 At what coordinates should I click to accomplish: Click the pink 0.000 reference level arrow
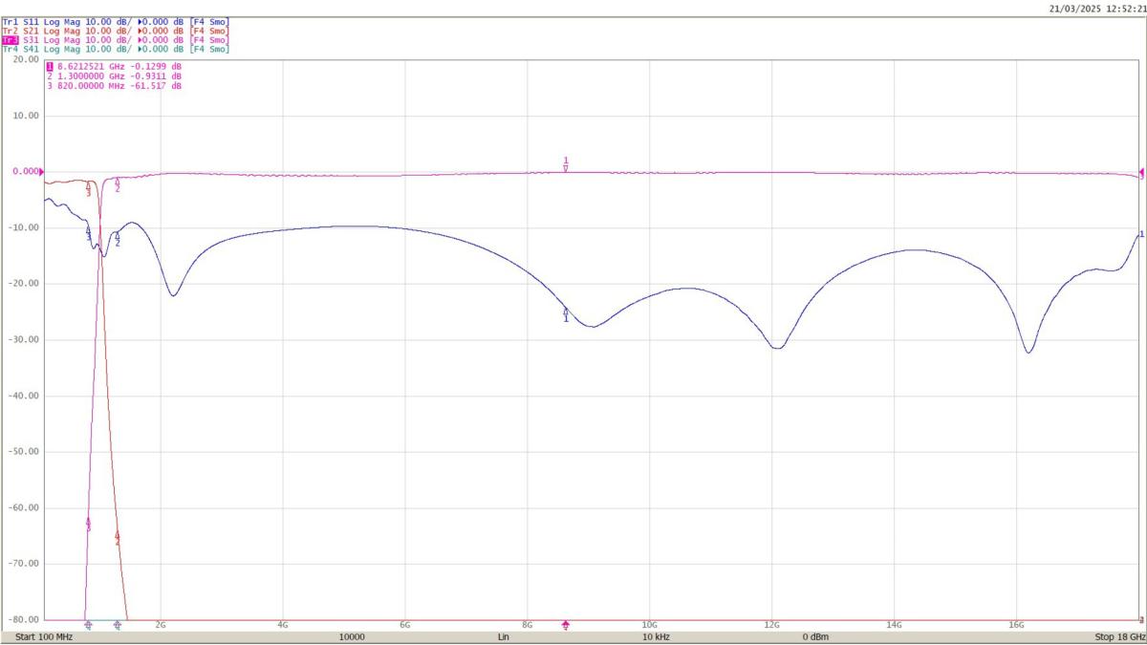coord(40,171)
